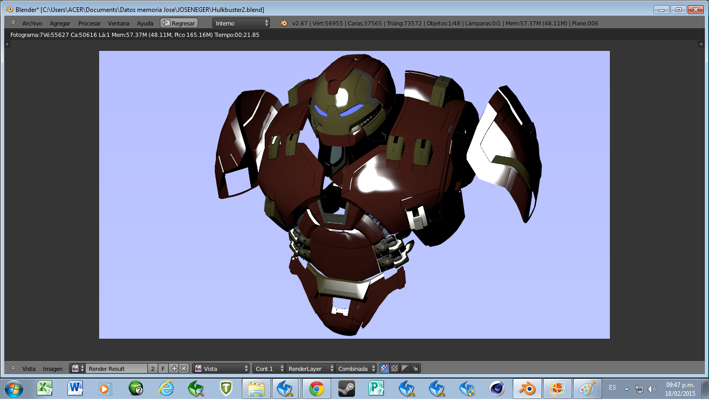Viewport: 709px width, 400px height.
Task: Open the photo gallery taskbar app
Action: click(558, 388)
